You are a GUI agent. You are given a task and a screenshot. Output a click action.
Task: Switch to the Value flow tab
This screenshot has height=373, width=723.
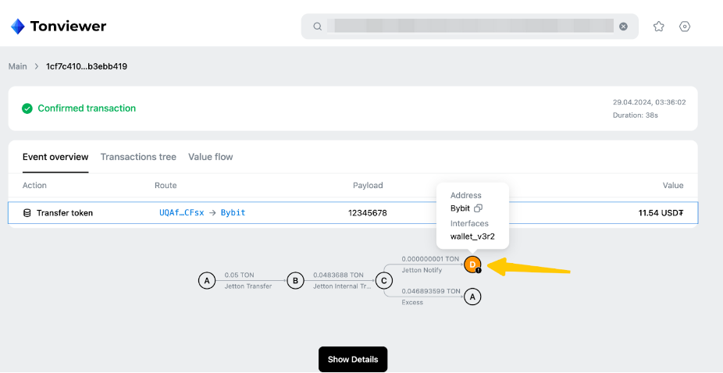tap(210, 157)
